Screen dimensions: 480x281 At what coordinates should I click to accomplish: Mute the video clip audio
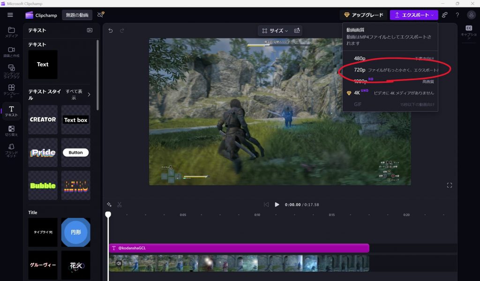pyautogui.click(x=119, y=263)
